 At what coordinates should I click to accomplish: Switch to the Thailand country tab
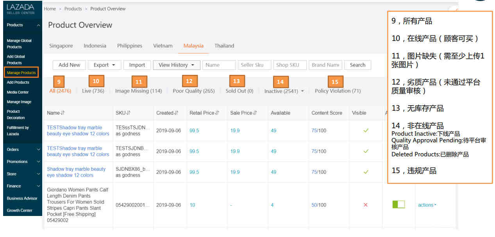[x=224, y=46]
